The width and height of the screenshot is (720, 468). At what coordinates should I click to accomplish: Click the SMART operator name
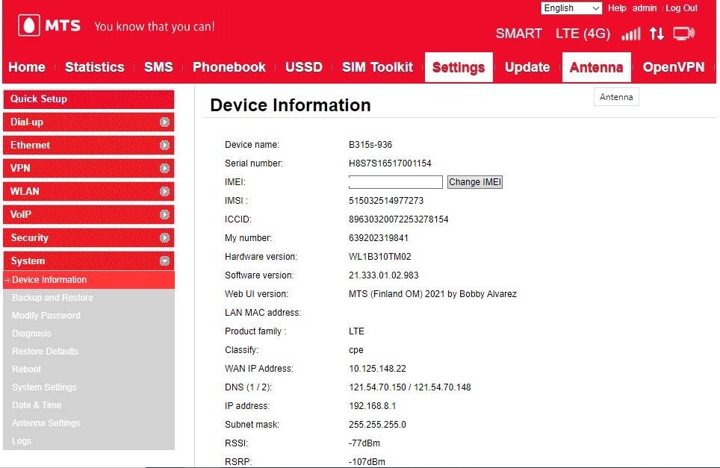[519, 34]
